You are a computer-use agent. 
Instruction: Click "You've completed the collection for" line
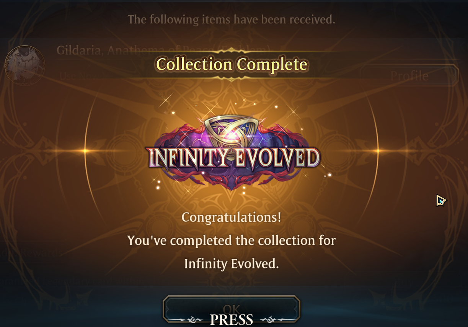click(231, 240)
